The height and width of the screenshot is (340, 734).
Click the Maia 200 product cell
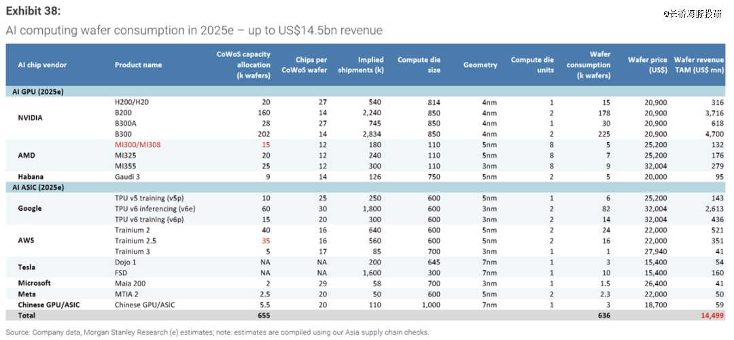pos(130,282)
